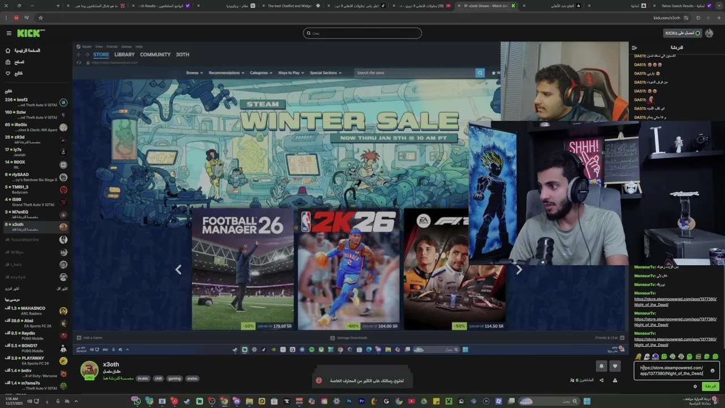Open recommended BOND17 channel
The image size is (725, 408).
click(36, 348)
